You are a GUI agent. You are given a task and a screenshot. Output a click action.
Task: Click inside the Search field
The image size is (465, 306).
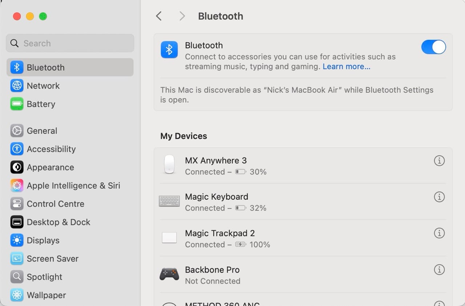point(70,43)
